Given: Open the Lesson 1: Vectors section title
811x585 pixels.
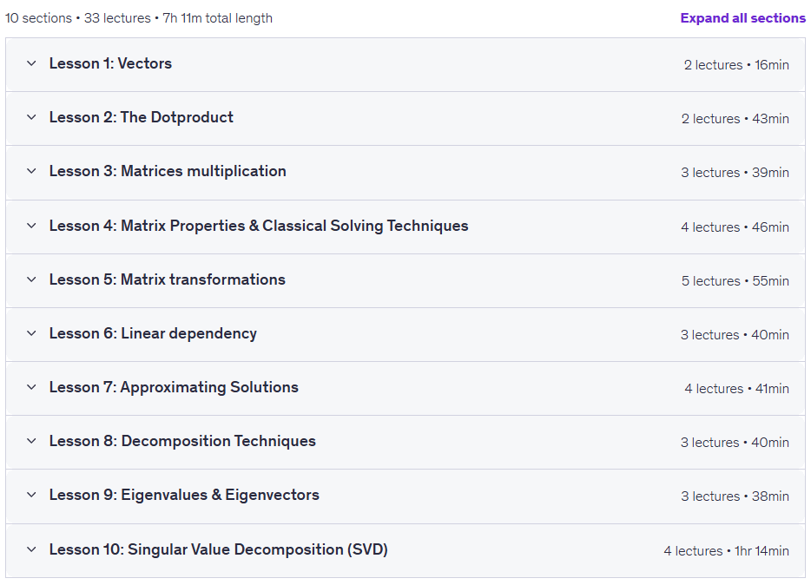Looking at the screenshot, I should [110, 63].
